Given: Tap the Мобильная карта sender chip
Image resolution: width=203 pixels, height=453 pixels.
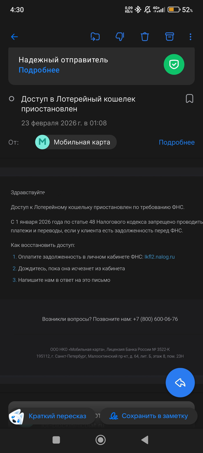Looking at the screenshot, I should 76,142.
